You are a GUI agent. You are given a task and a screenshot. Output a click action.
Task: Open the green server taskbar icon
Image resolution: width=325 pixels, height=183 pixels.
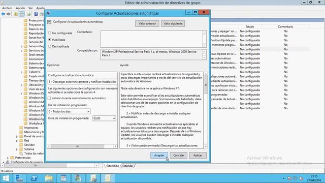click(78, 178)
